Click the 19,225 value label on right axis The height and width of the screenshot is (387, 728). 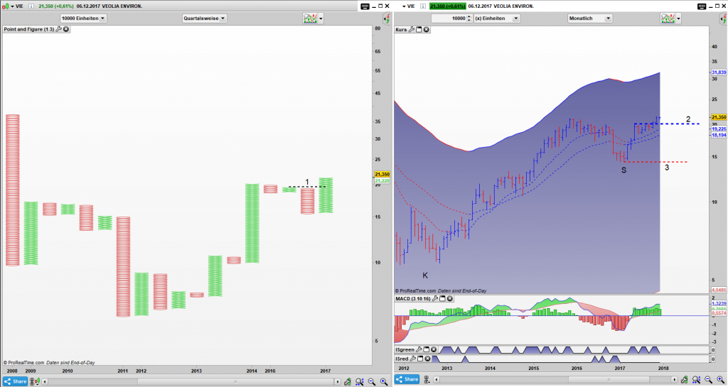tap(719, 129)
